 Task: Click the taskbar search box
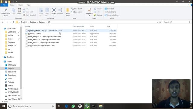click(x=31, y=106)
